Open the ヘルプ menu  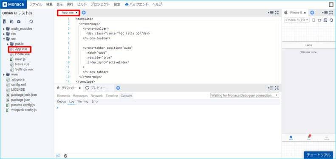[x=157, y=4]
